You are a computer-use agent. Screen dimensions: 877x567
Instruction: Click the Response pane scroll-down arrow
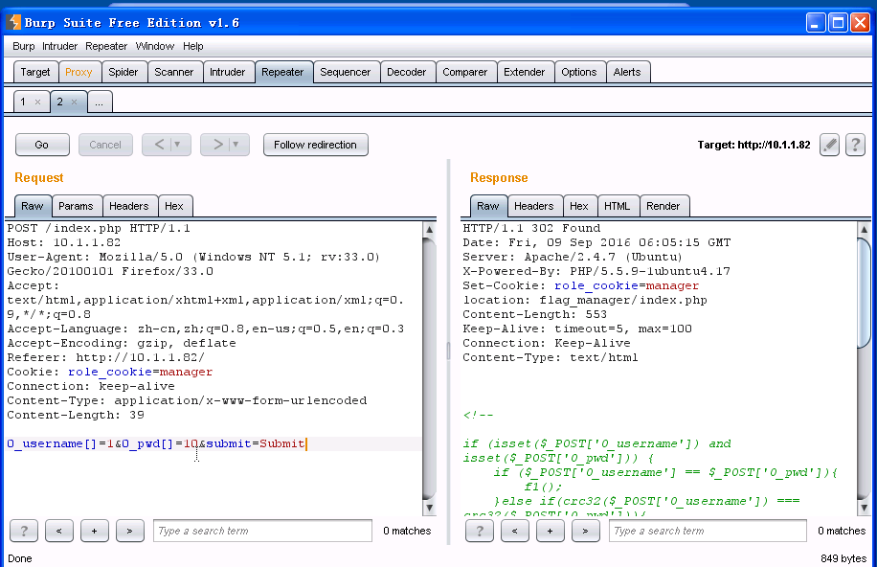click(864, 508)
